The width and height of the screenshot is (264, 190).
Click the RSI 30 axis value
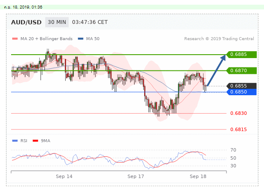pos(233,166)
